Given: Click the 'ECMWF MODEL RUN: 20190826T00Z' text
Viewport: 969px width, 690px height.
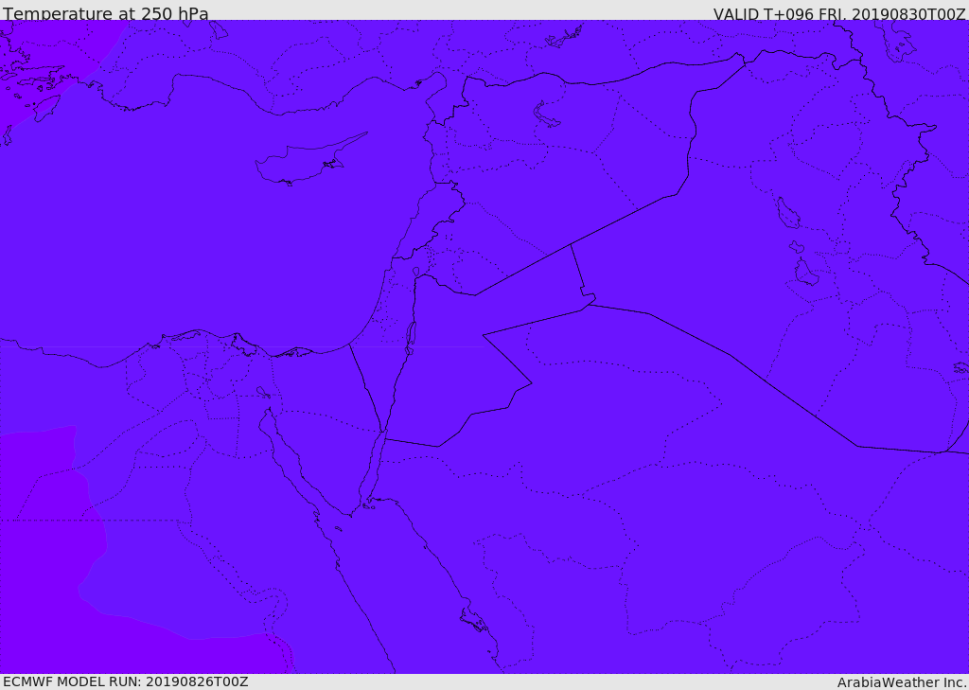Looking at the screenshot, I should point(126,681).
